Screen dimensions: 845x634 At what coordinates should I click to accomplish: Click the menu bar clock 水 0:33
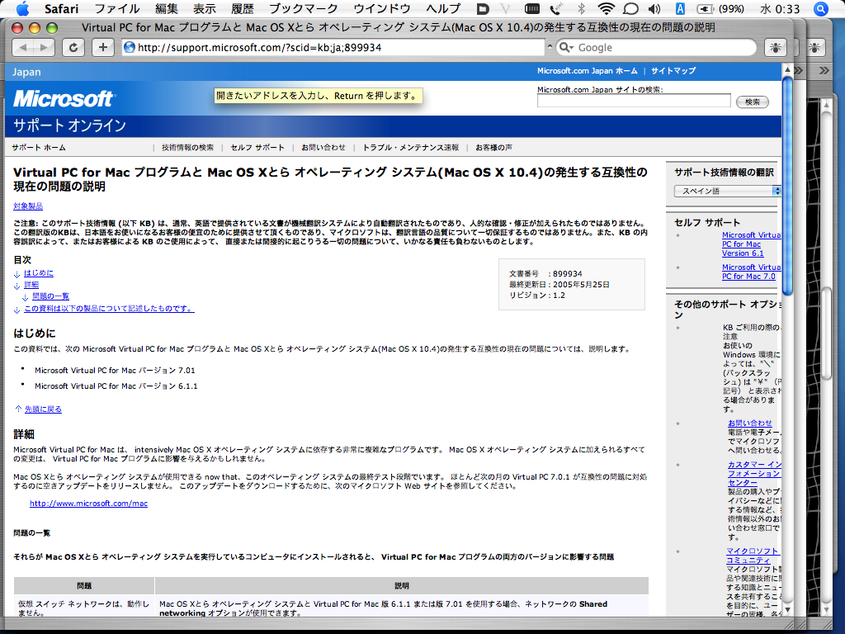point(780,8)
